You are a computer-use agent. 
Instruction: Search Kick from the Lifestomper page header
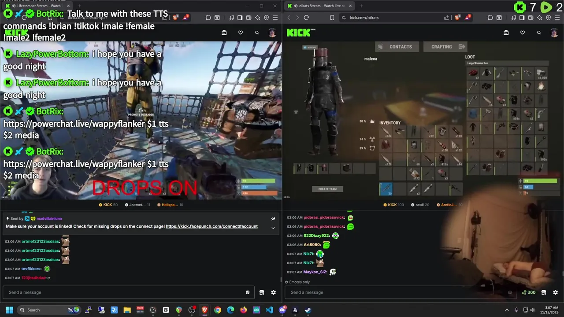click(257, 33)
